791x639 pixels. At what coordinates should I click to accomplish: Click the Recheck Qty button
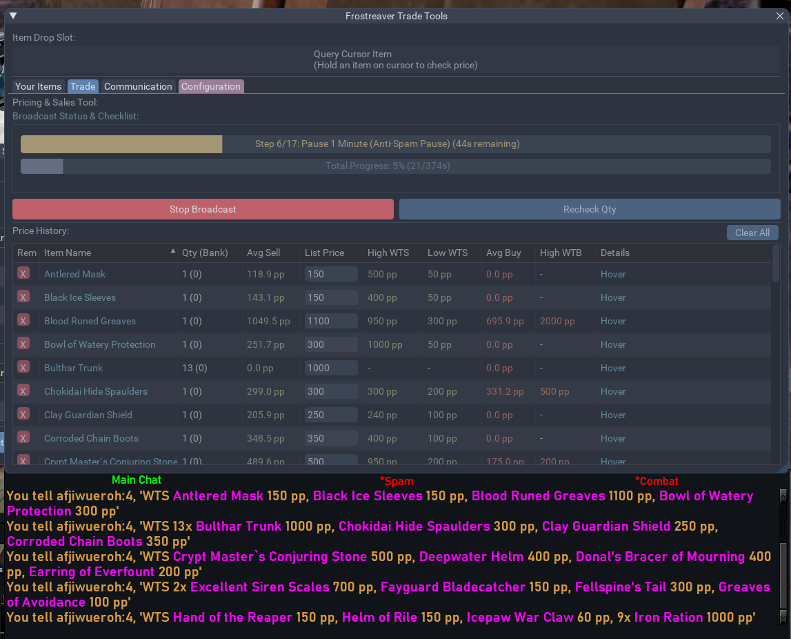point(590,209)
